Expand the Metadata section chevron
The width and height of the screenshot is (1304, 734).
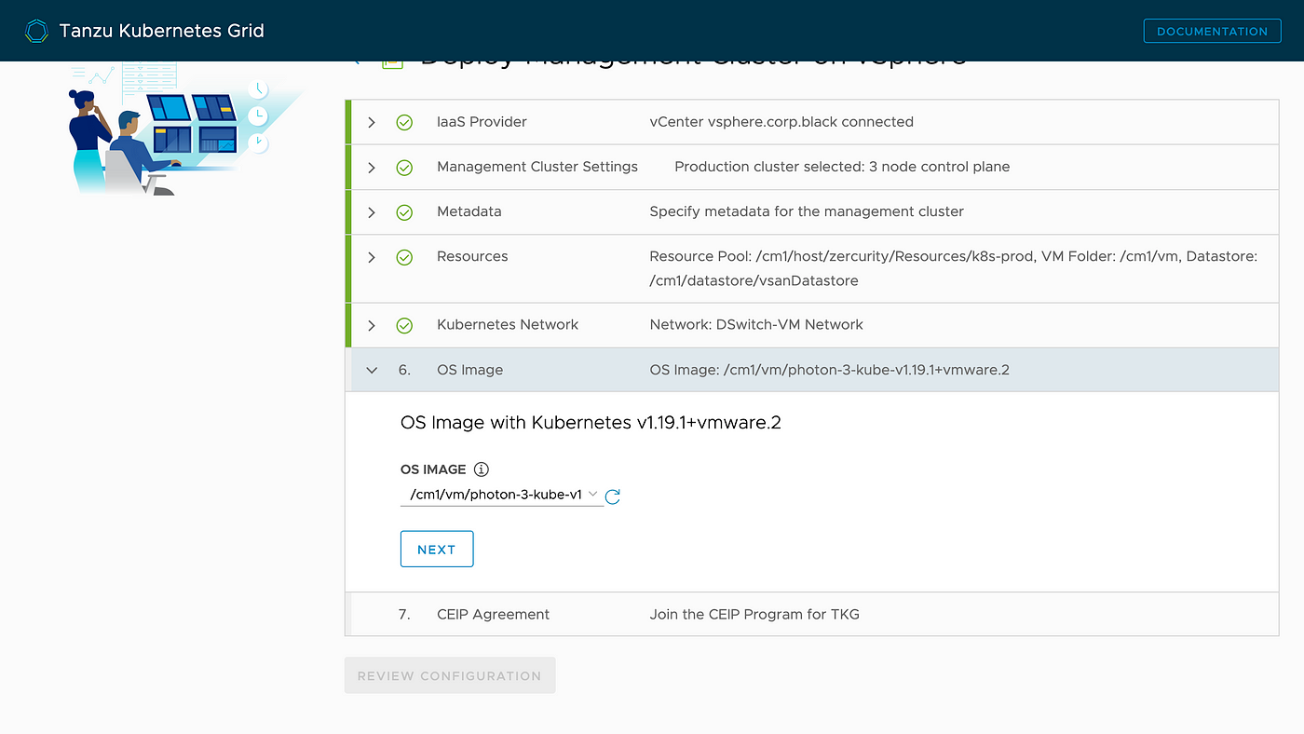pyautogui.click(x=372, y=211)
